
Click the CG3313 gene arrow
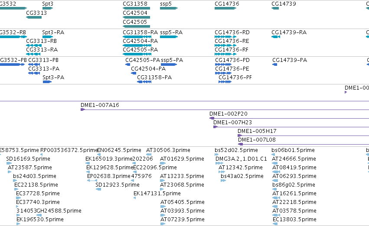[34, 17]
